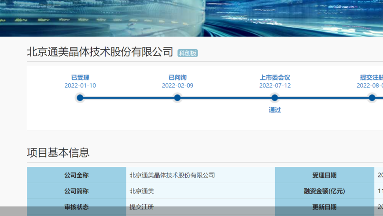Screen dimensions: 383x216
Task: Click the 融资金额(亿元) header cell
Action: (x=324, y=191)
